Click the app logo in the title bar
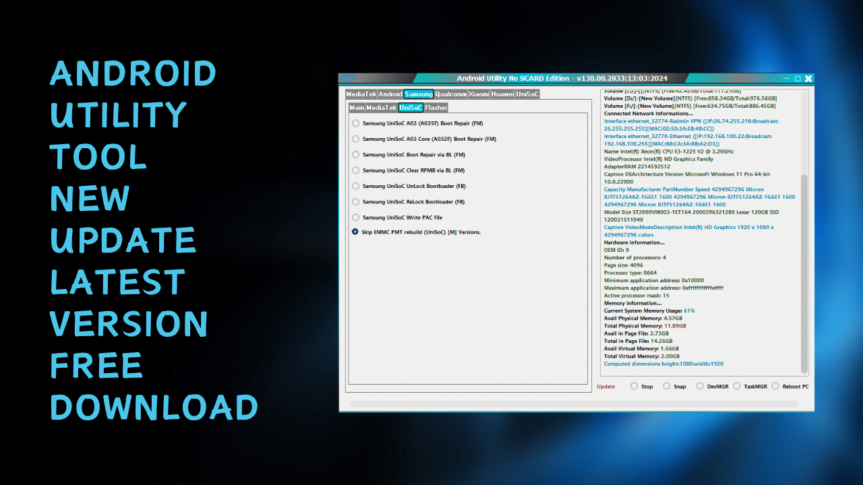This screenshot has width=863, height=485. tap(349, 79)
